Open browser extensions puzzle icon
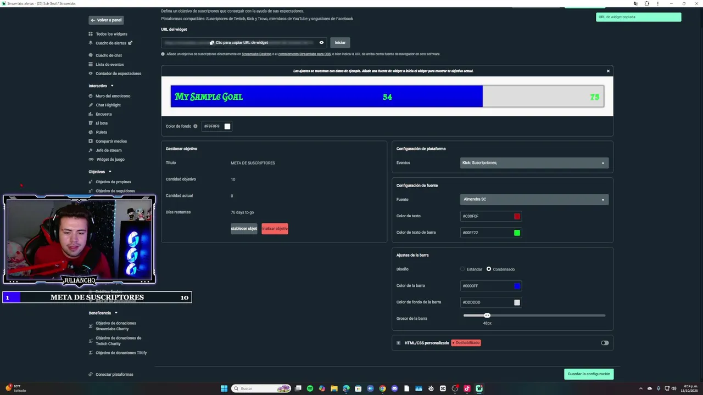Image resolution: width=703 pixels, height=395 pixels. pyautogui.click(x=646, y=3)
